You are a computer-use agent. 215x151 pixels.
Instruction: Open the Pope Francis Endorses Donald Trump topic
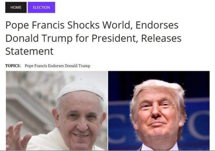click(57, 66)
